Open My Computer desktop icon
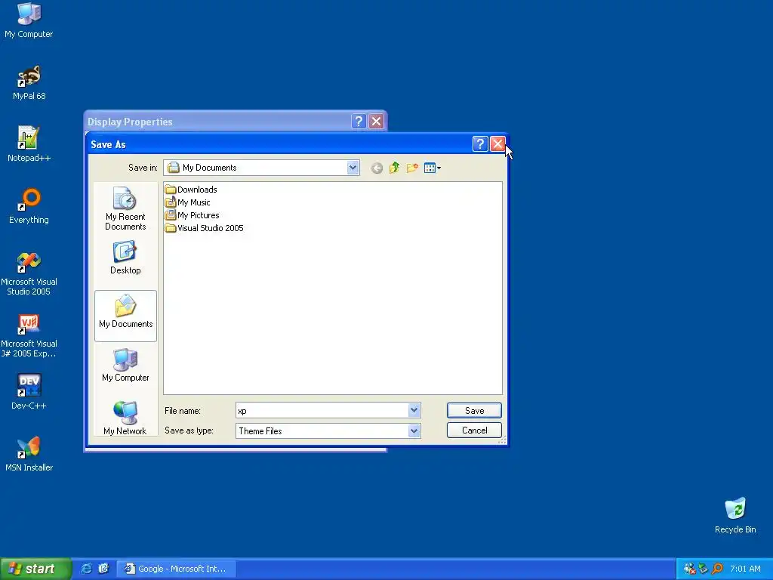The image size is (773, 580). pos(29,20)
